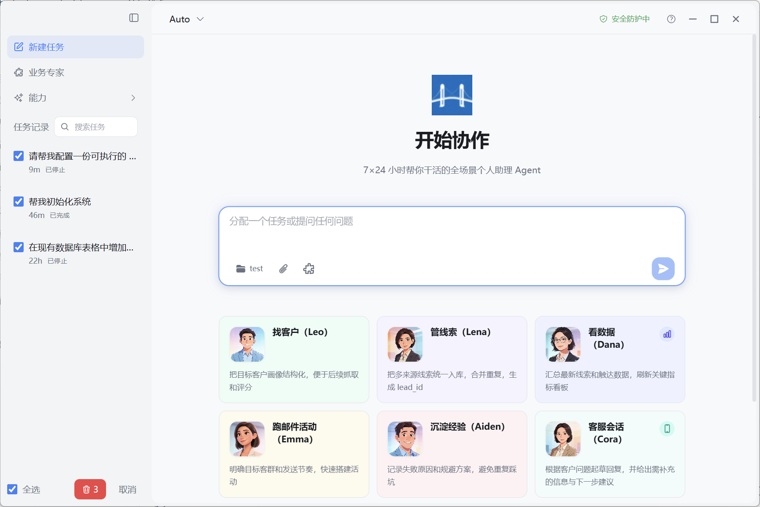Click Aiden's avatar picture
The height and width of the screenshot is (507, 760).
(405, 439)
